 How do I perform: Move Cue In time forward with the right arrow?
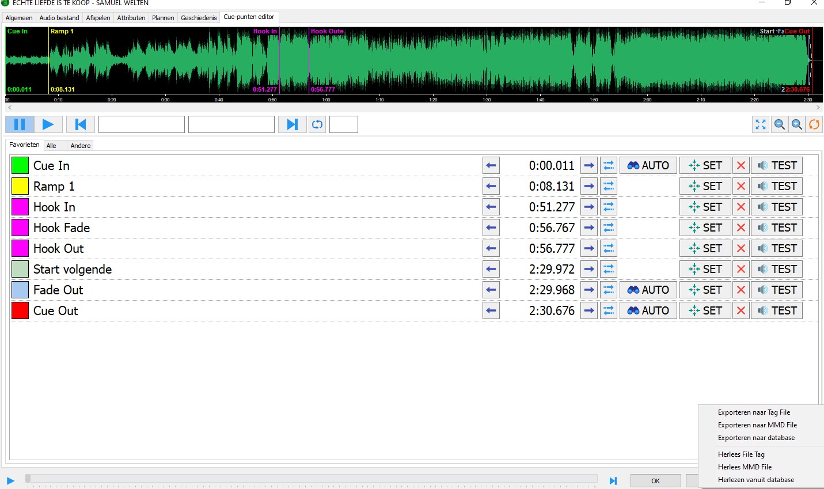[x=589, y=166]
